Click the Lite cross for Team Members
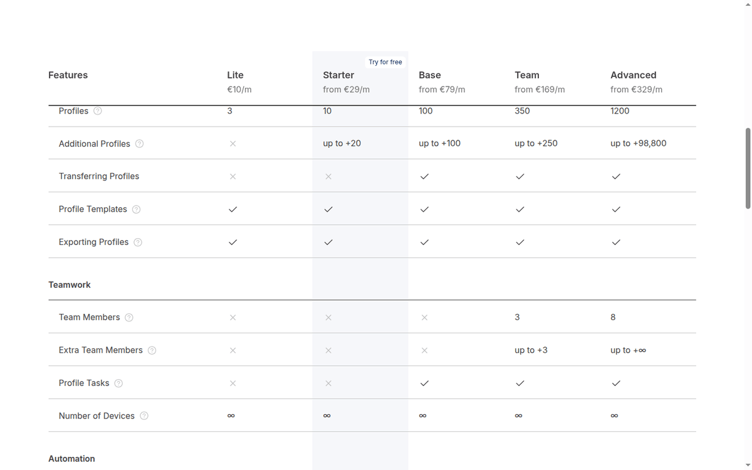Image resolution: width=752 pixels, height=470 pixels. [232, 318]
